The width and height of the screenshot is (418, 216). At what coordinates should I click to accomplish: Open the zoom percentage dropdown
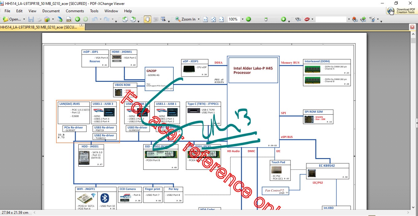coord(242,19)
